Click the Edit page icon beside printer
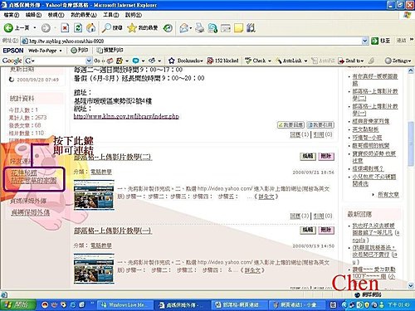Image resolution: width=415 pixels, height=311 pixels. coord(212,27)
